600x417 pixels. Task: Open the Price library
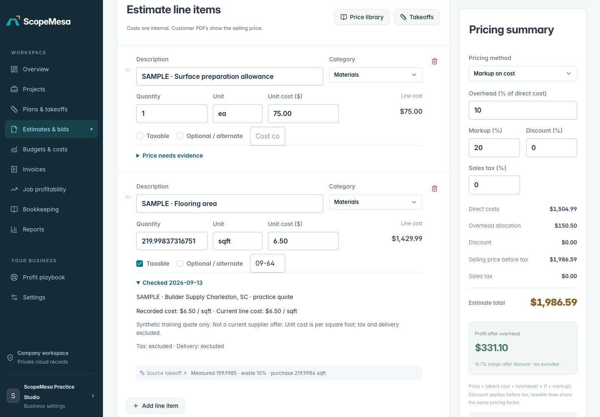362,17
